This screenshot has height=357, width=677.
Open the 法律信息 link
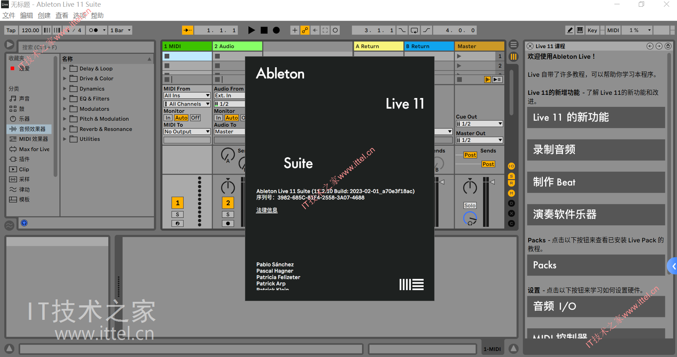pyautogui.click(x=267, y=210)
